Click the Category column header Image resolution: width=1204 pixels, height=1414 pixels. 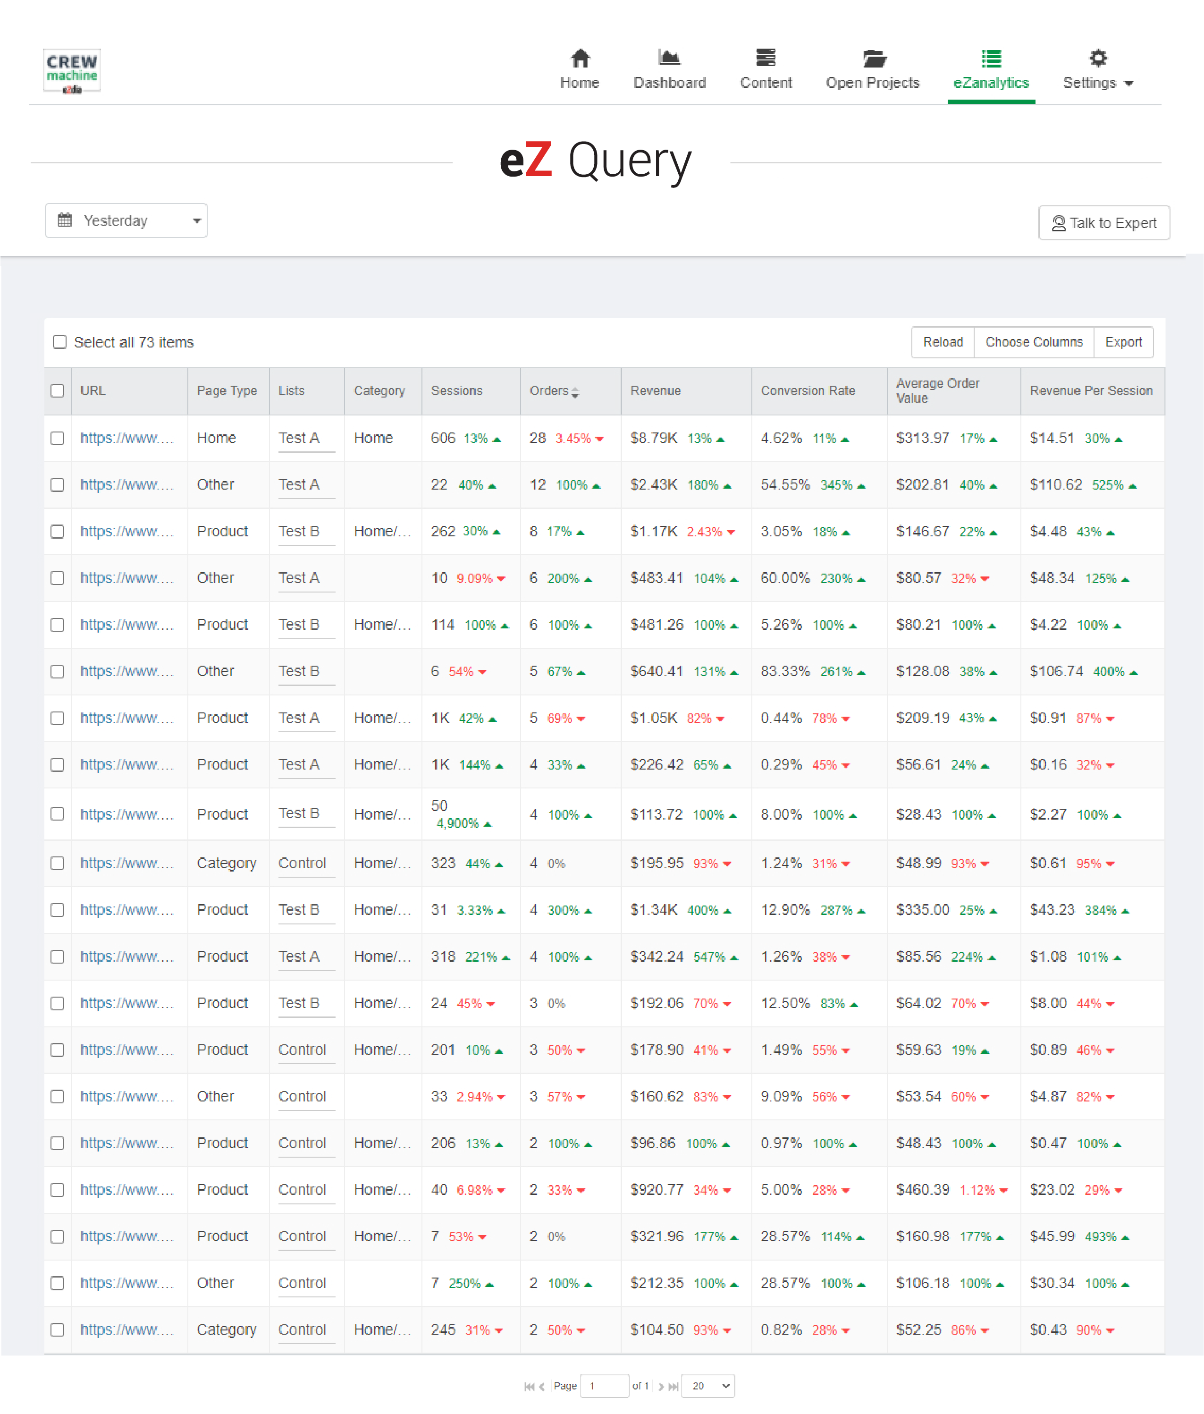point(379,390)
